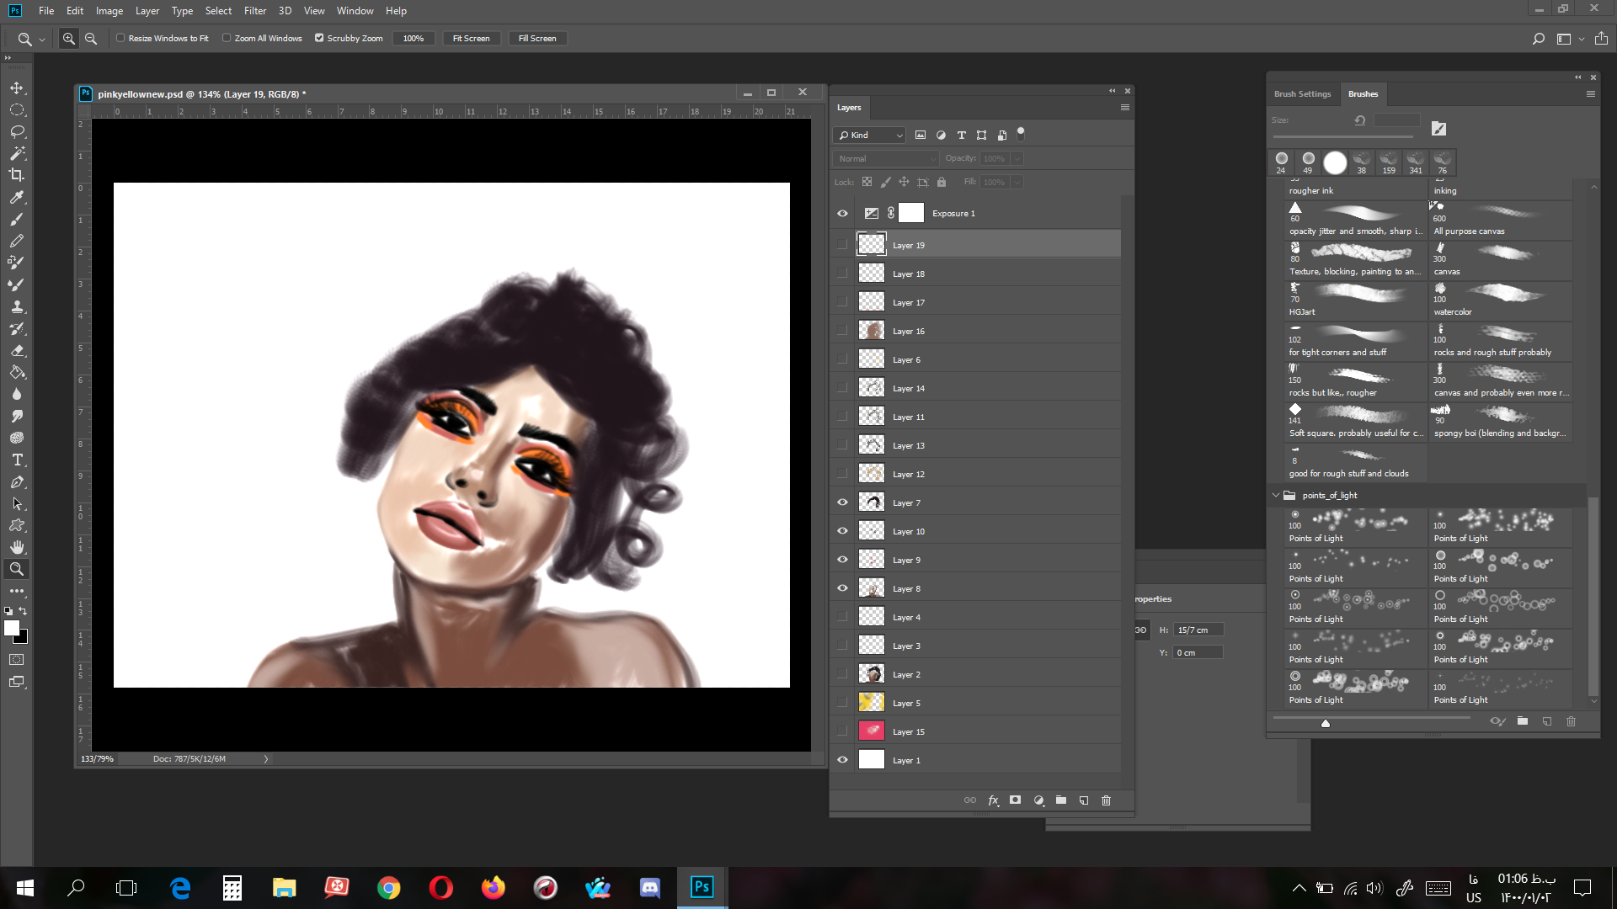Click Zoom In icon in options bar
Image resolution: width=1617 pixels, height=909 pixels.
click(x=69, y=39)
